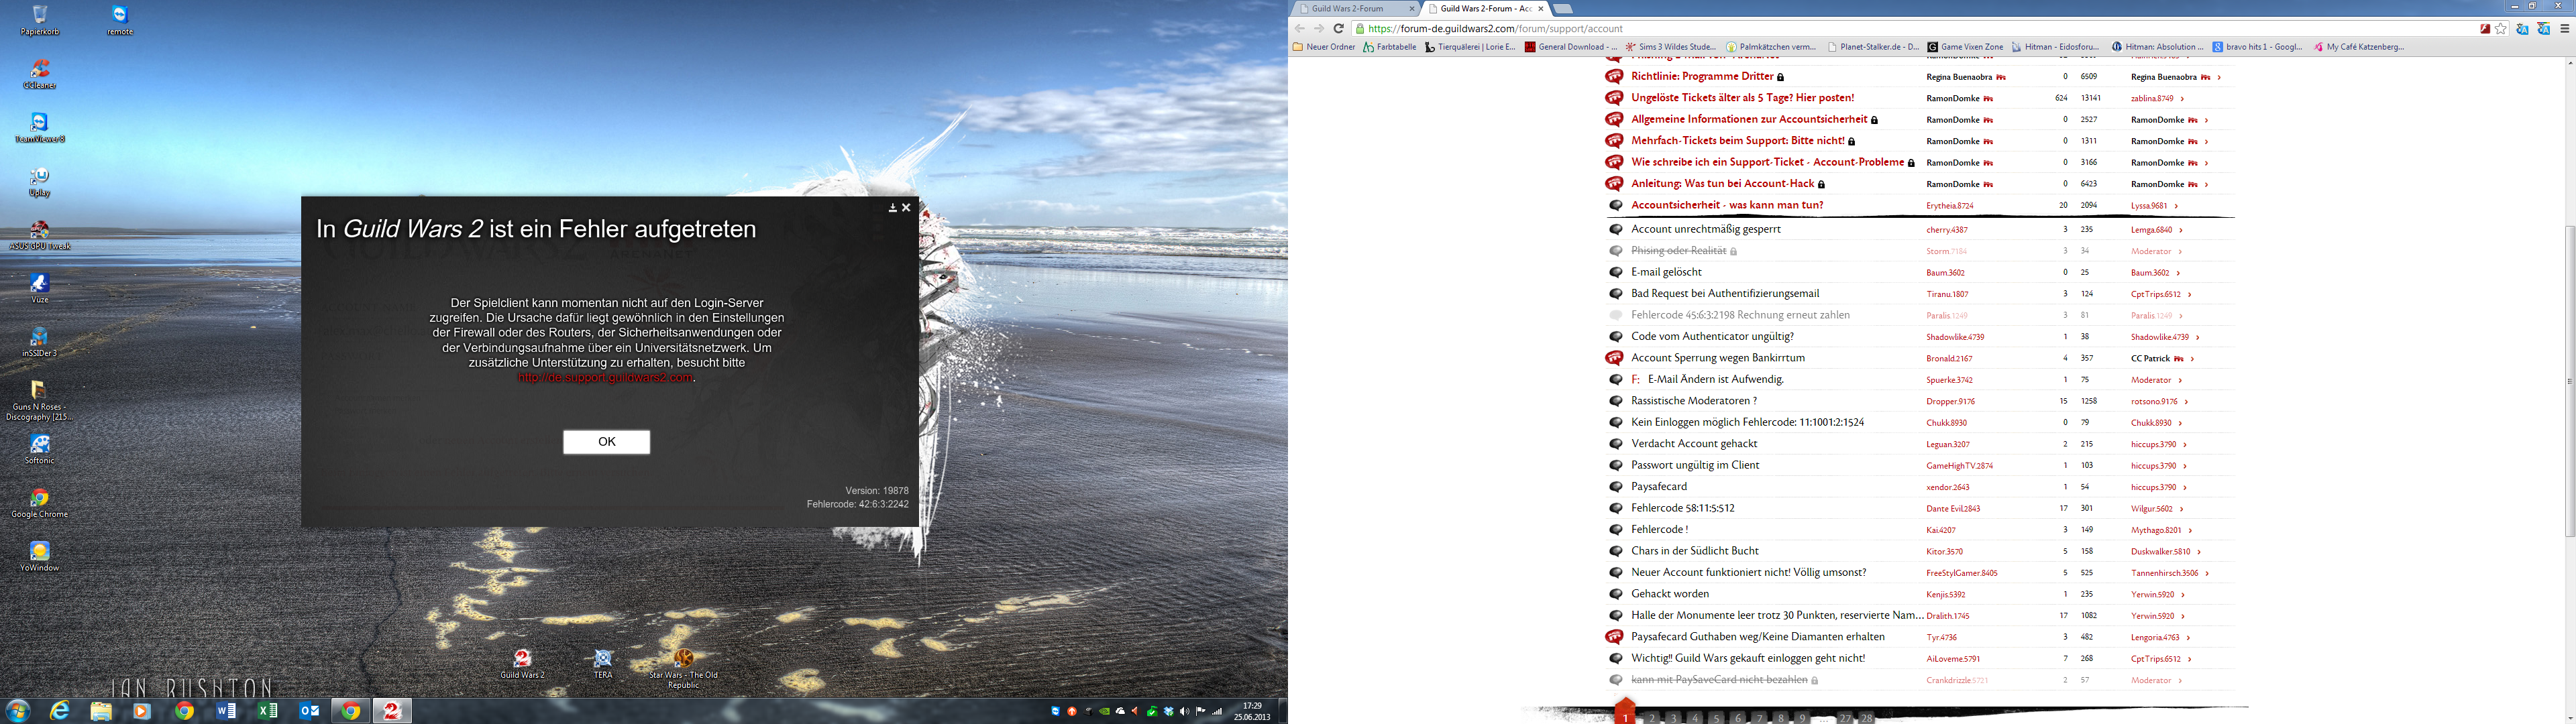Open thread Anleitung: Was tun bei Account-Hack
2576x724 pixels.
click(1722, 184)
